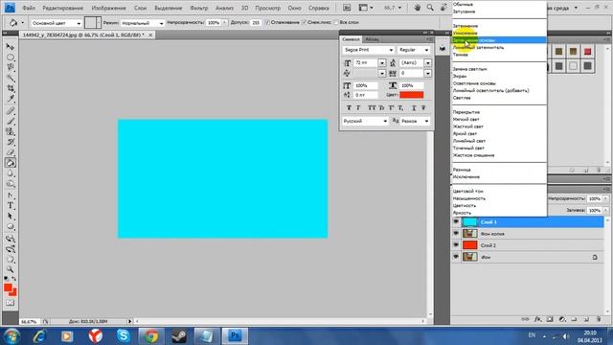
Task: Select the Paint Bucket tool
Action: [x=11, y=163]
